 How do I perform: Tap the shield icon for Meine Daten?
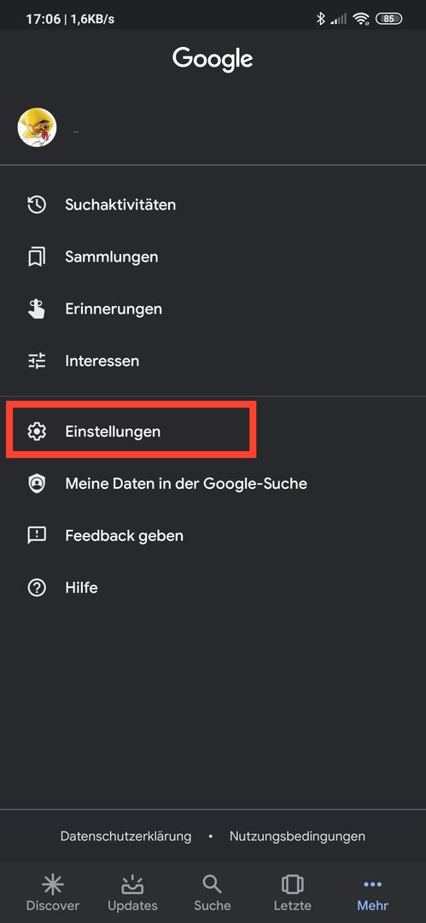[37, 484]
